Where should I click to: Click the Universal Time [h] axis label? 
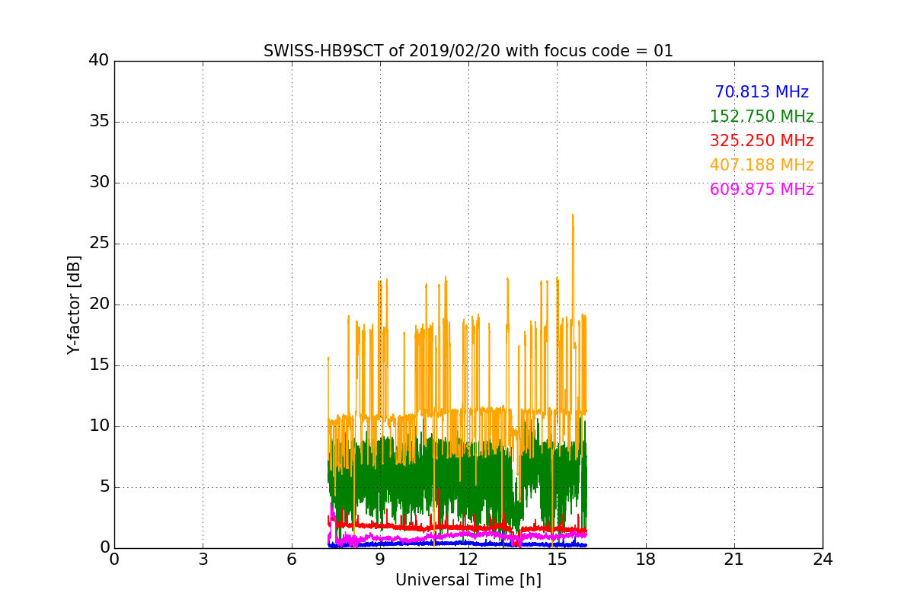tap(468, 580)
